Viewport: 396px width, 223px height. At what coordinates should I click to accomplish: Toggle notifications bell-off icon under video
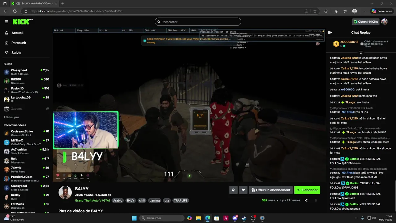click(234, 190)
